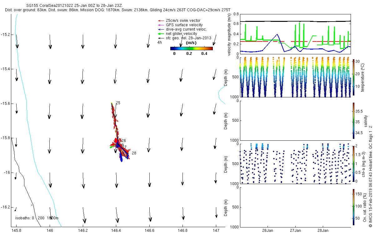Click the 26Jan date axis label

(267, 231)
